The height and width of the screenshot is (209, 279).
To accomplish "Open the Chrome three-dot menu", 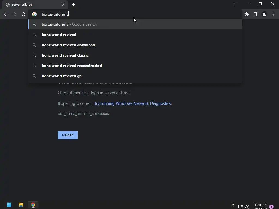I will [x=273, y=14].
